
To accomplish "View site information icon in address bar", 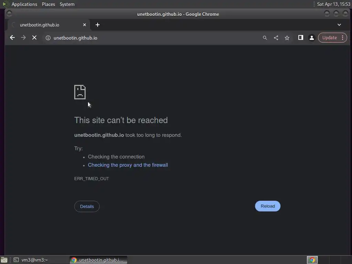I will 48,38.
